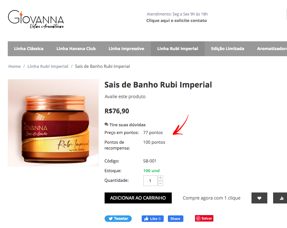
Task: Click the Tweetar Twitter button
Action: pos(118,219)
